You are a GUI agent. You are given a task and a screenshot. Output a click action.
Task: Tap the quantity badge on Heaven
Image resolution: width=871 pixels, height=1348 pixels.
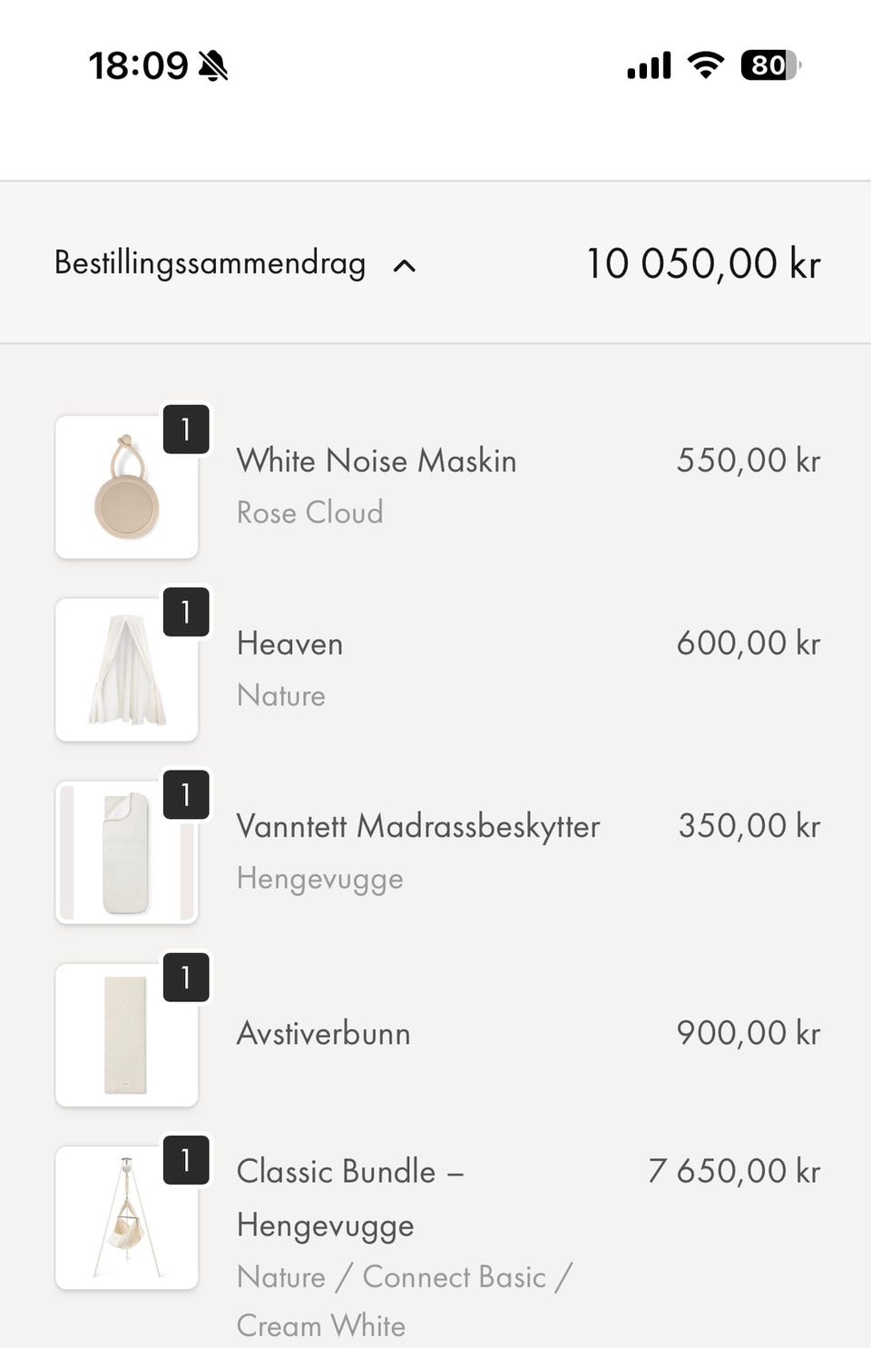[x=186, y=612]
